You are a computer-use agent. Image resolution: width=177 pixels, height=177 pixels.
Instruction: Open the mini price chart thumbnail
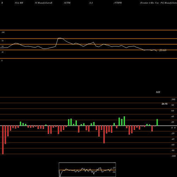click(87, 170)
